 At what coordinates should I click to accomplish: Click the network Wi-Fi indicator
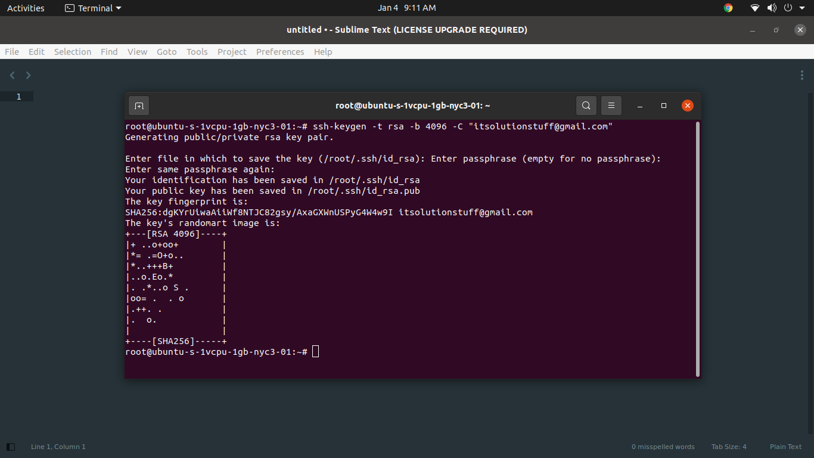click(754, 8)
